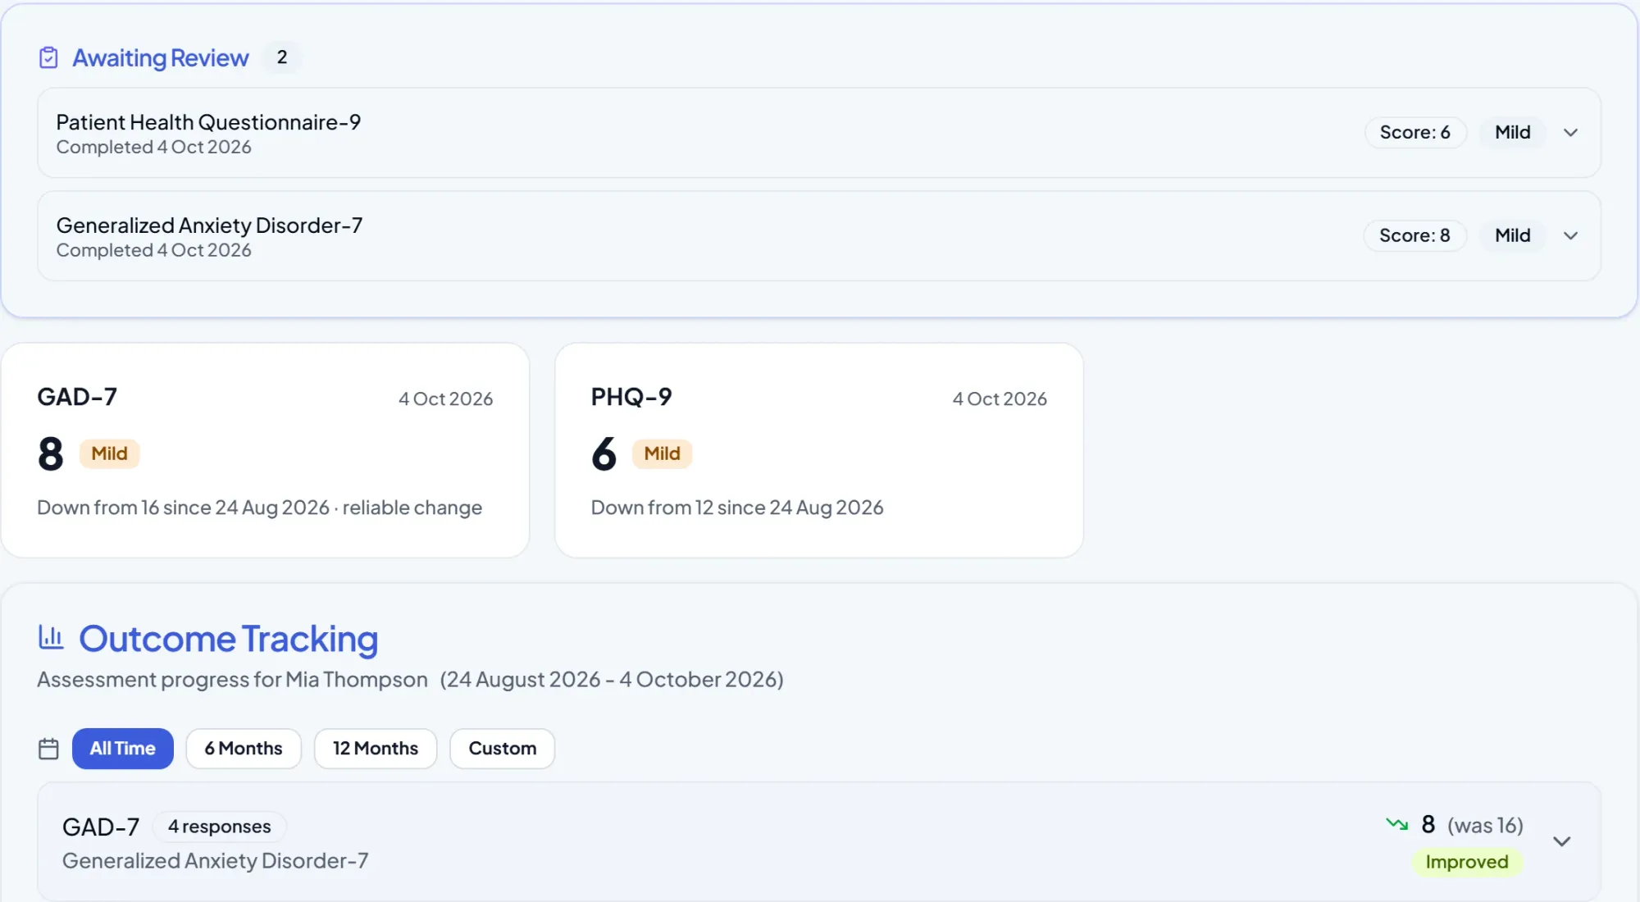Click 'Down from 16 since 24 Aug 2026' text
The height and width of the screenshot is (902, 1640).
coord(183,508)
